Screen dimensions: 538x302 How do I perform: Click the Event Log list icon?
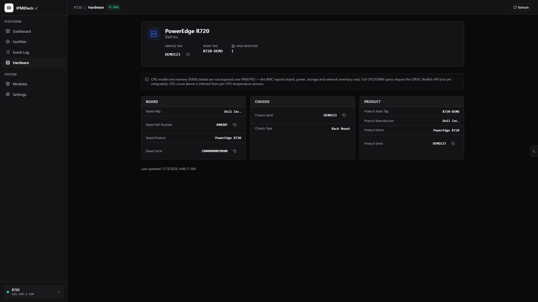(x=8, y=52)
